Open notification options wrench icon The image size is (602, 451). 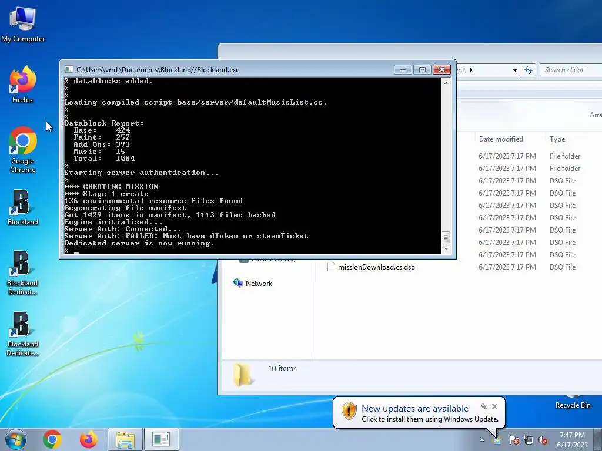coord(484,406)
